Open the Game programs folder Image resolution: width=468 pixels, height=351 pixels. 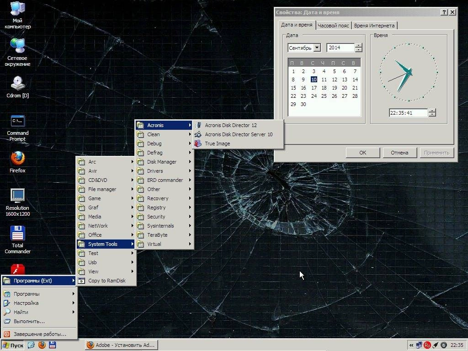pos(106,198)
